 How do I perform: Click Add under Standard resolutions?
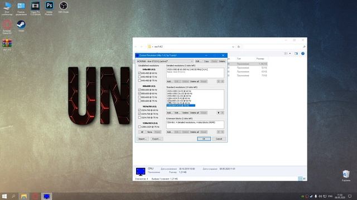[169, 113]
